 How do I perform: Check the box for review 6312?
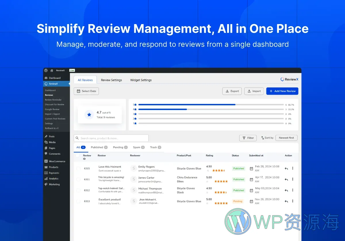tap(78, 191)
